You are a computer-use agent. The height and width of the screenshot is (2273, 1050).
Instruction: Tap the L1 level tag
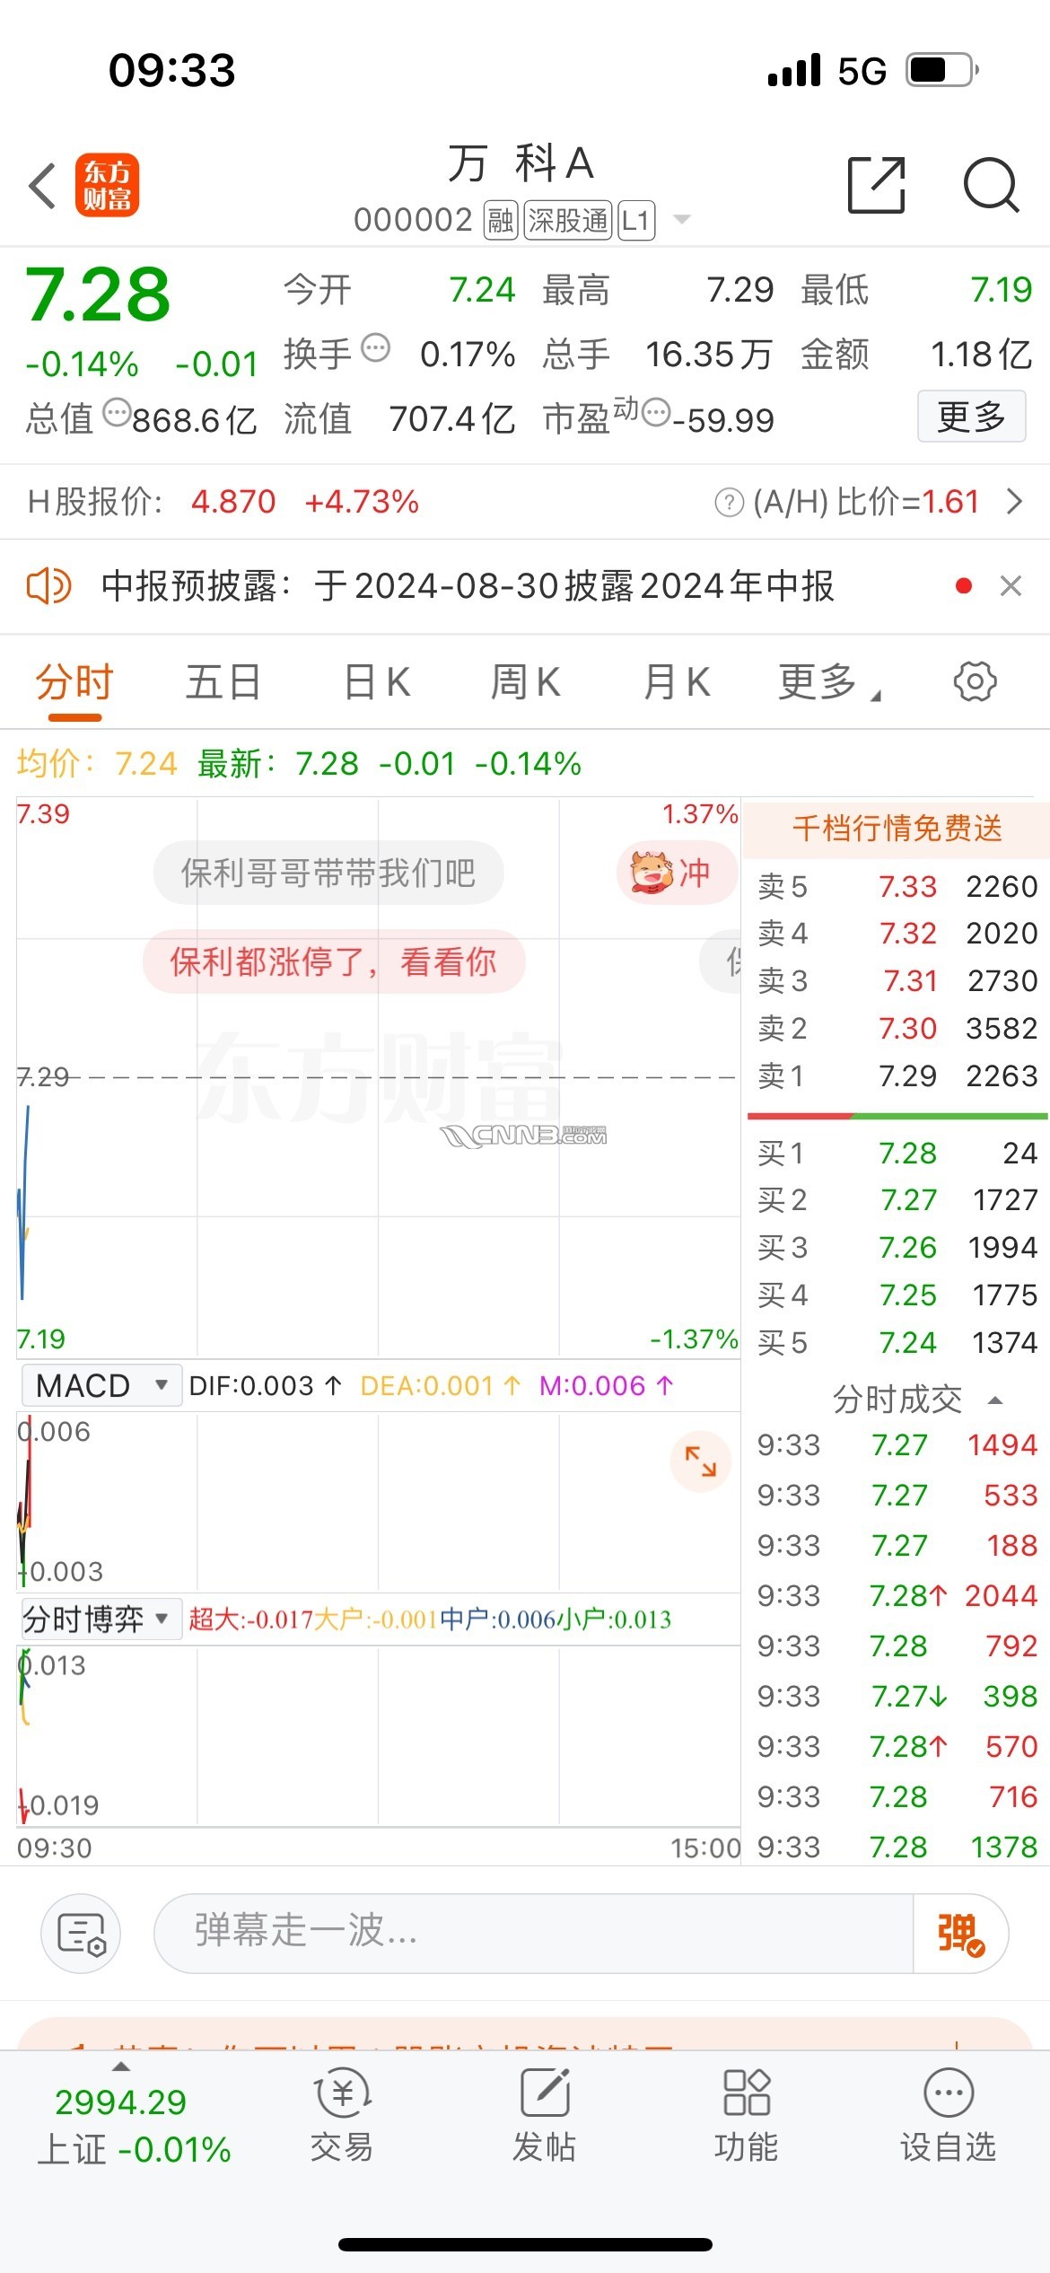[x=636, y=220]
